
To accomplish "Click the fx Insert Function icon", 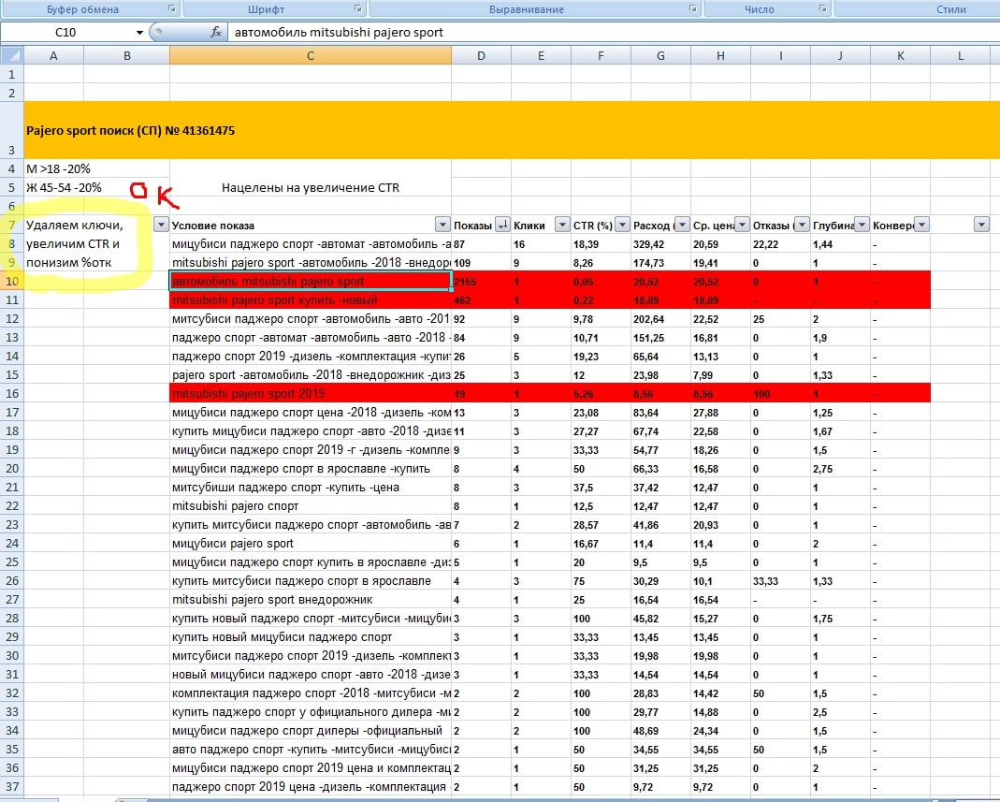I will pos(216,32).
